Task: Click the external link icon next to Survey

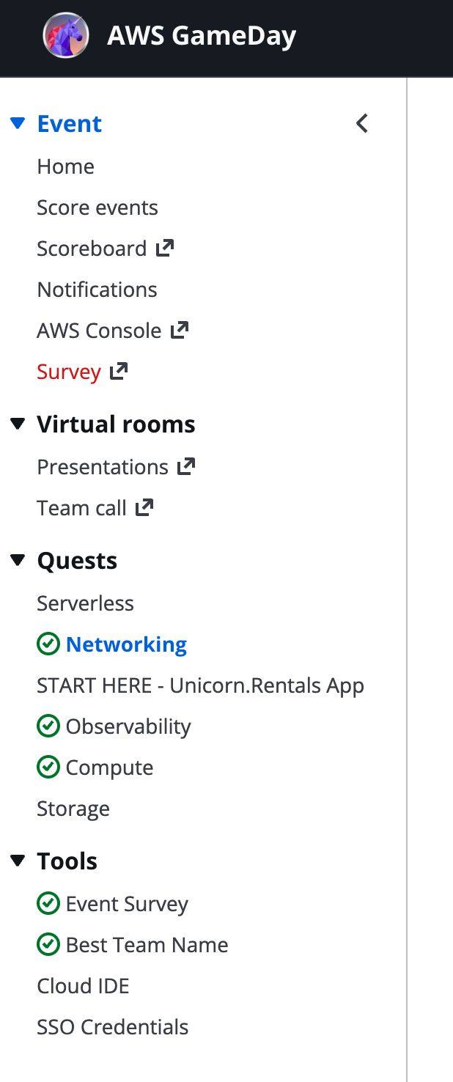Action: tap(119, 370)
